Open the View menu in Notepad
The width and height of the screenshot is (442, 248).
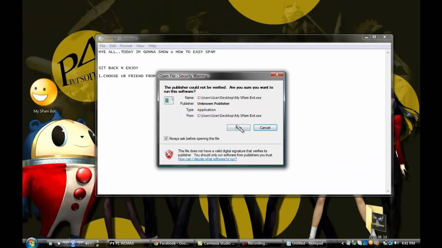click(x=140, y=46)
